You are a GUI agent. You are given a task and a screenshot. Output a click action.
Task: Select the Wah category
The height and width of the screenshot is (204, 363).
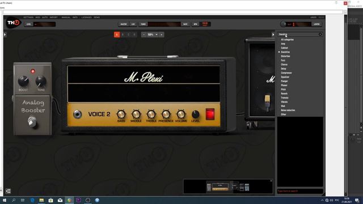(x=283, y=106)
